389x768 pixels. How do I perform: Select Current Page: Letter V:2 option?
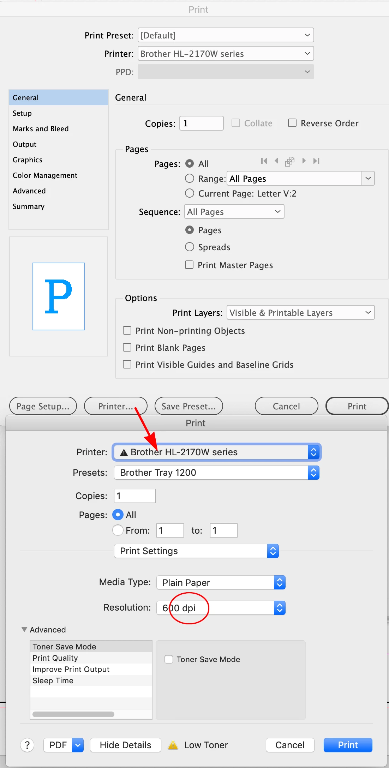(x=190, y=193)
